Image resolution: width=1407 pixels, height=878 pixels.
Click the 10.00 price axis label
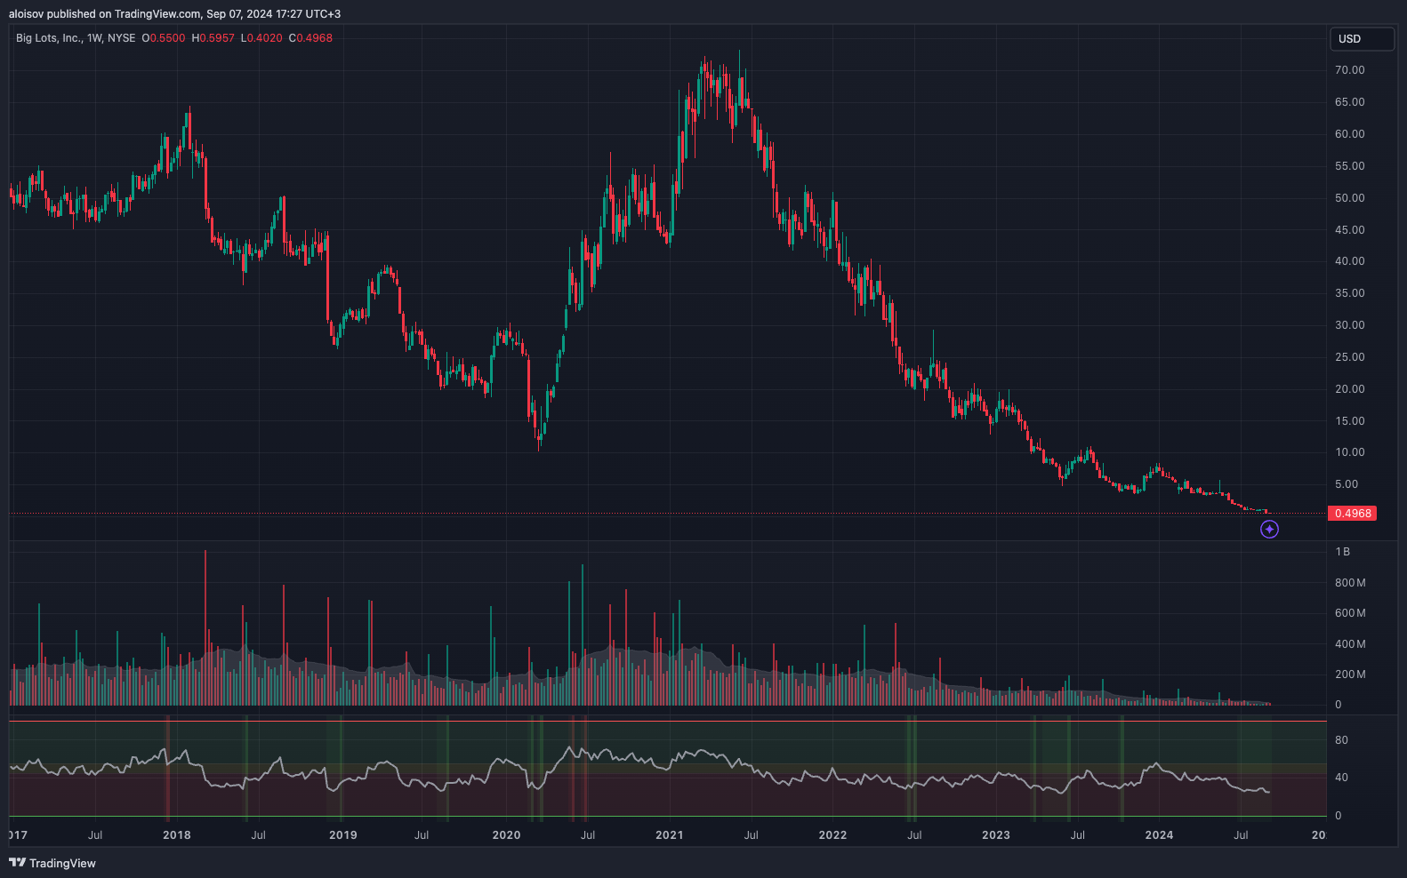click(x=1349, y=452)
